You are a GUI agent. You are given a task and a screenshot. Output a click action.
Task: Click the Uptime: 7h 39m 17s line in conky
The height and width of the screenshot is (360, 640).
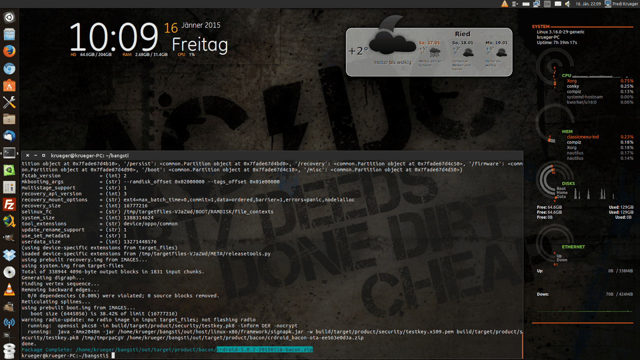(557, 42)
